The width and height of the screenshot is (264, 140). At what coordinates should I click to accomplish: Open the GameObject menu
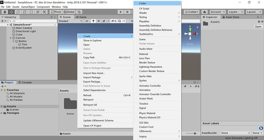click(x=28, y=7)
